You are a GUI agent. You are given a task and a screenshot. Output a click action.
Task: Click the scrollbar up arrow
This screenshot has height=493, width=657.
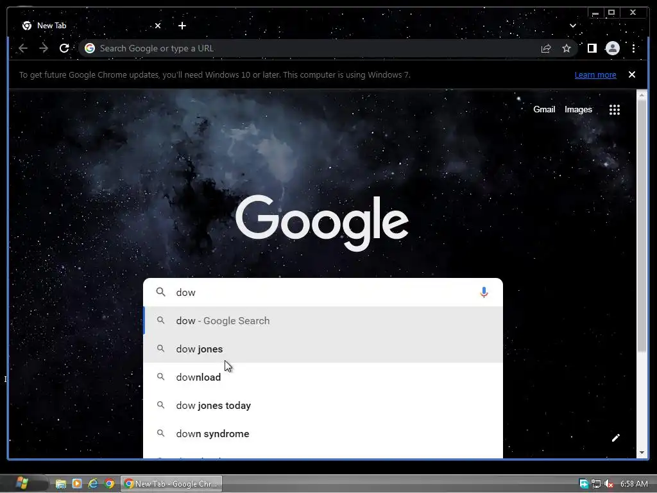(x=642, y=96)
